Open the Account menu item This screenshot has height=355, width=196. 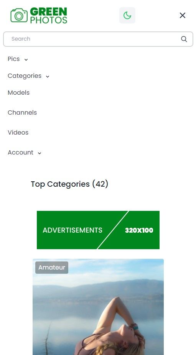pyautogui.click(x=20, y=152)
